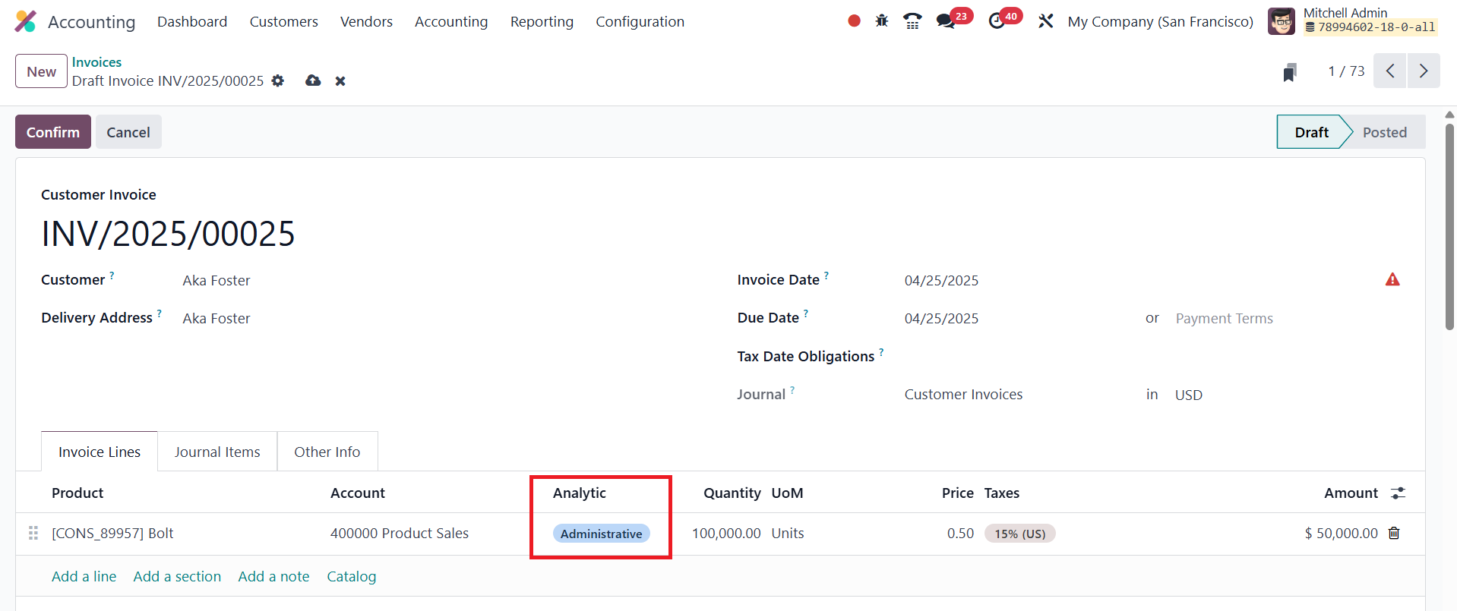
Task: Click the cloud save icon
Action: coord(313,80)
